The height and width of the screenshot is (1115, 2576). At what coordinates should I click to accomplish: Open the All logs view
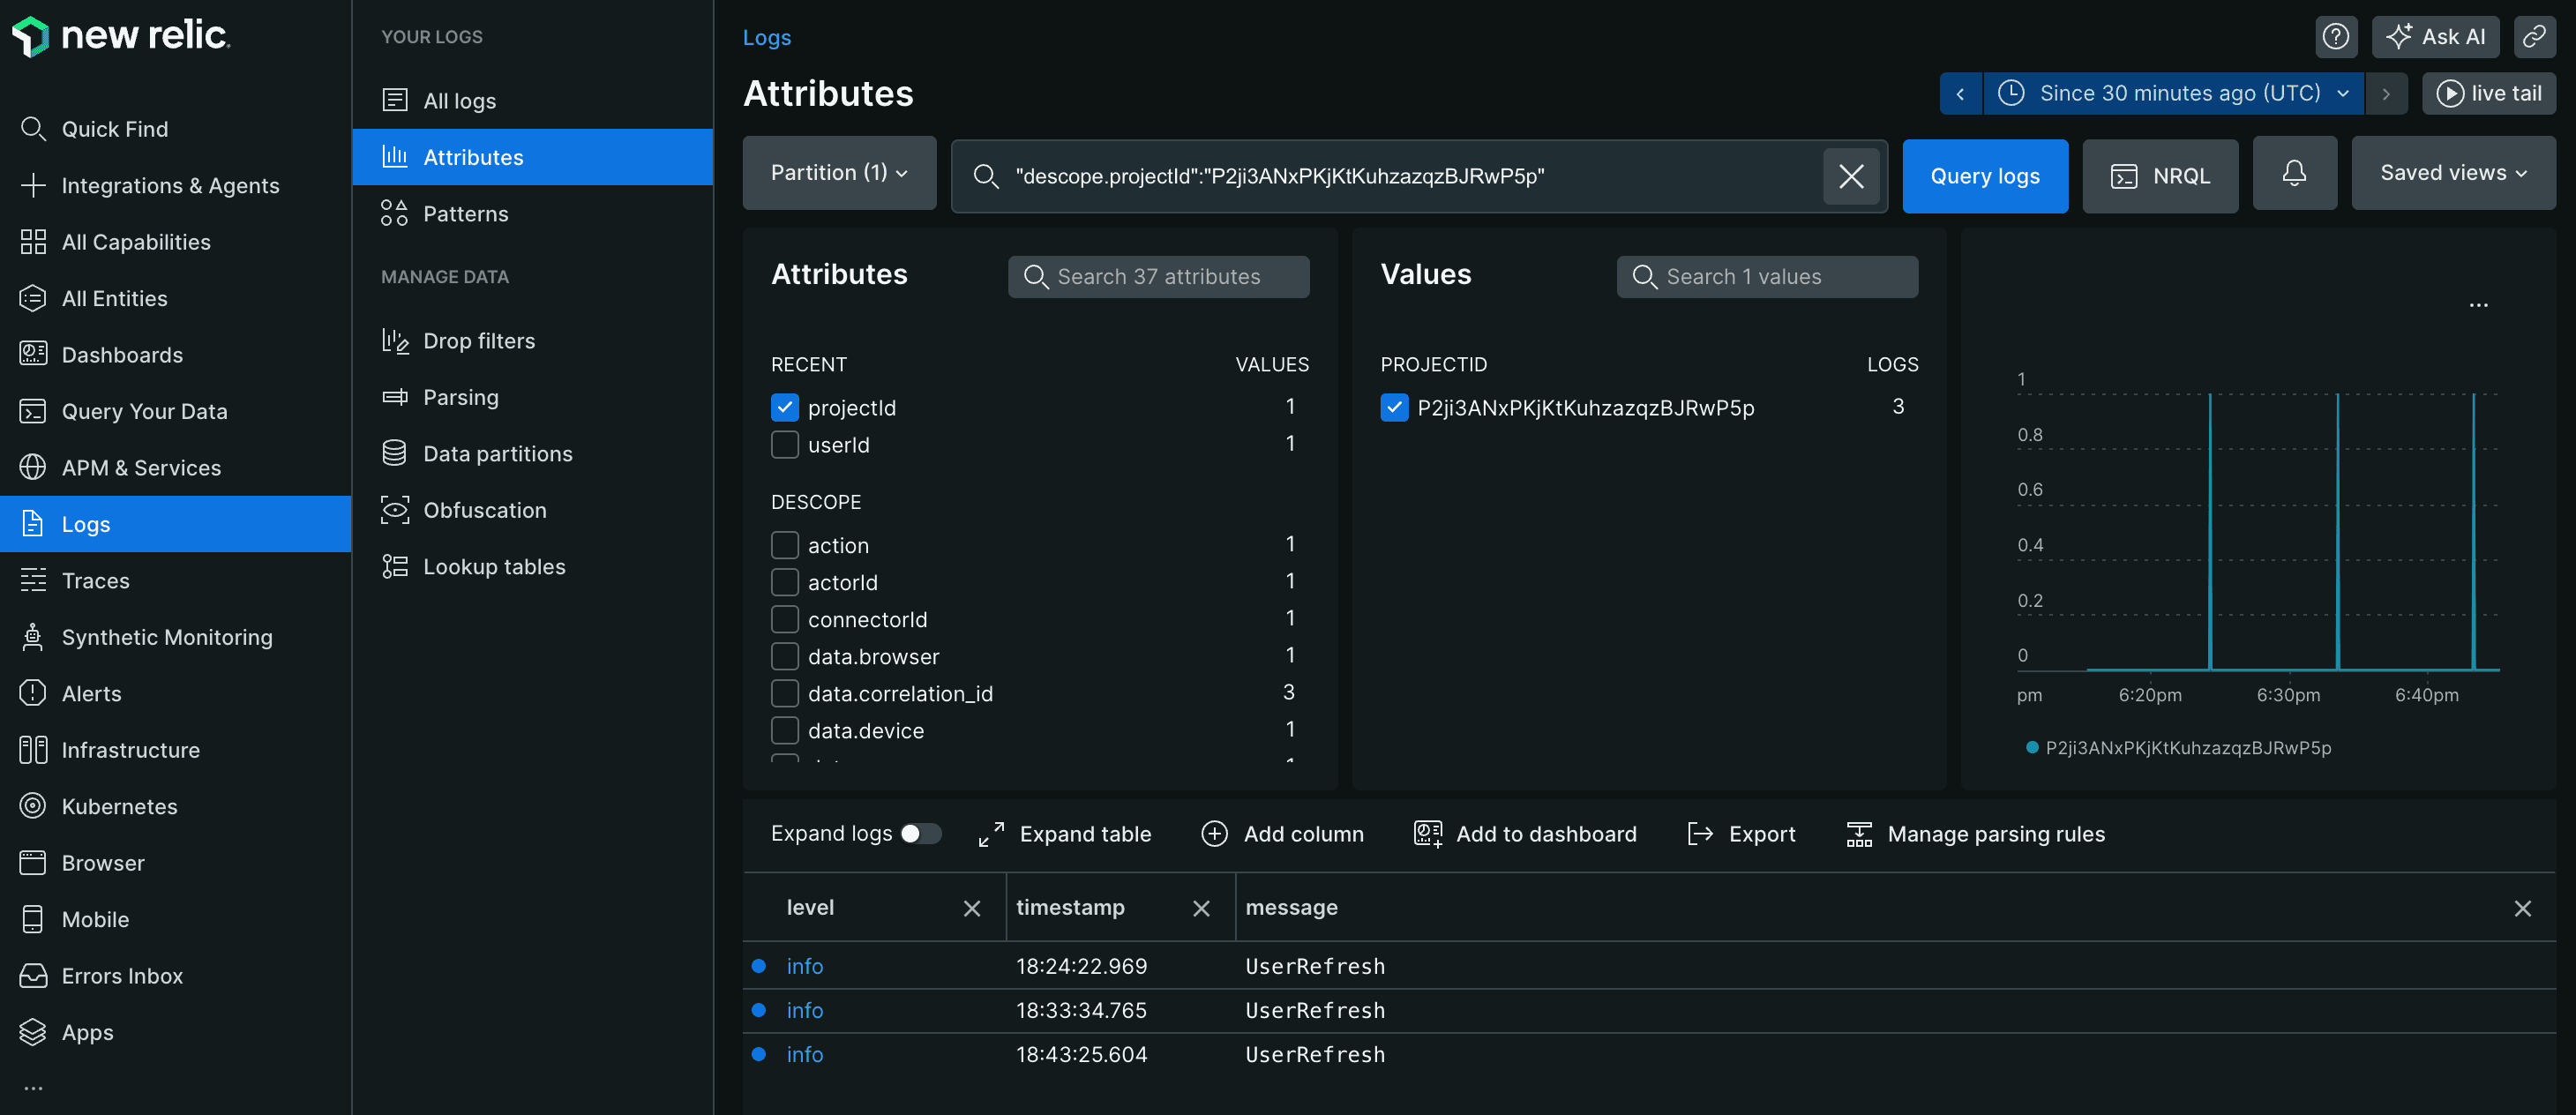point(459,100)
